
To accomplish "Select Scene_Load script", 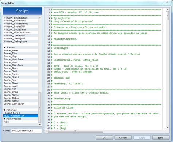I will [x=21, y=86].
